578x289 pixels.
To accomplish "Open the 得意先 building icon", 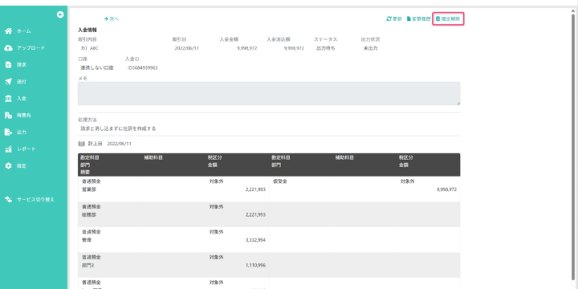I will (9, 116).
